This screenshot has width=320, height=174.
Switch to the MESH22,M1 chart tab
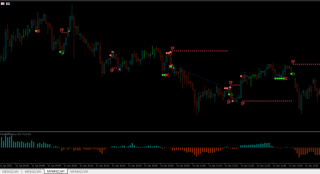[x=11, y=171]
